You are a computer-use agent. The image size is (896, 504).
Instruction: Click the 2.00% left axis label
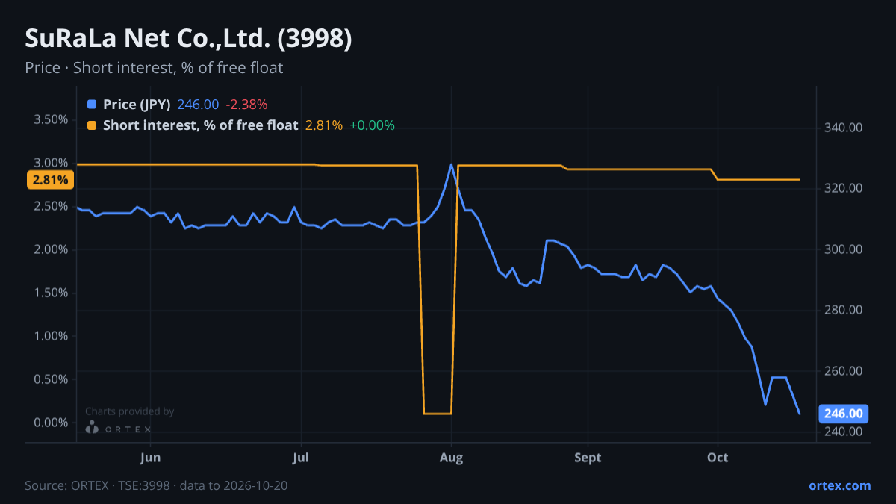tap(52, 249)
